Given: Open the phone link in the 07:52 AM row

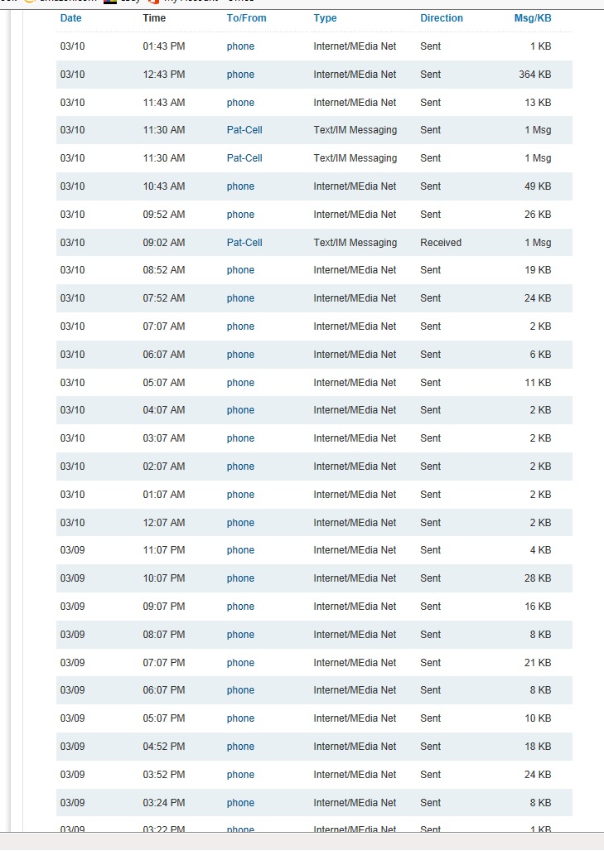Looking at the screenshot, I should point(240,298).
